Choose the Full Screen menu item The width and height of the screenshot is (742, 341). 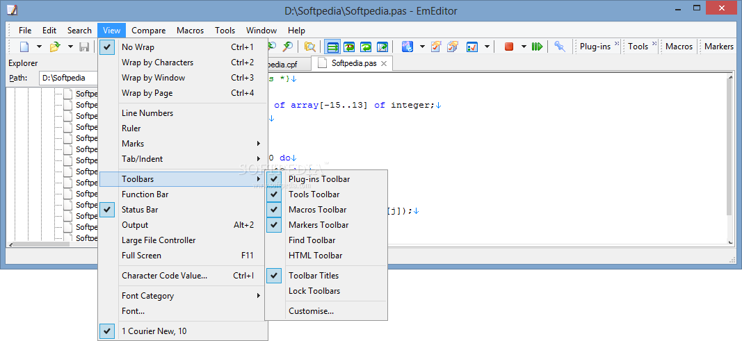pos(183,256)
